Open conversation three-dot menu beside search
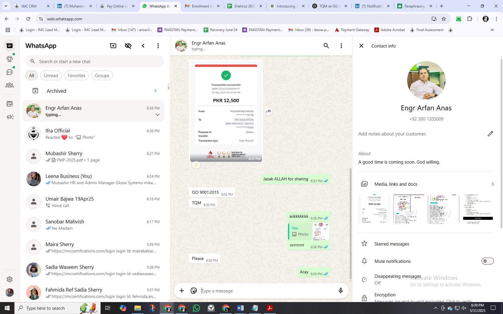Viewport: 503px width, 314px height. (x=341, y=46)
